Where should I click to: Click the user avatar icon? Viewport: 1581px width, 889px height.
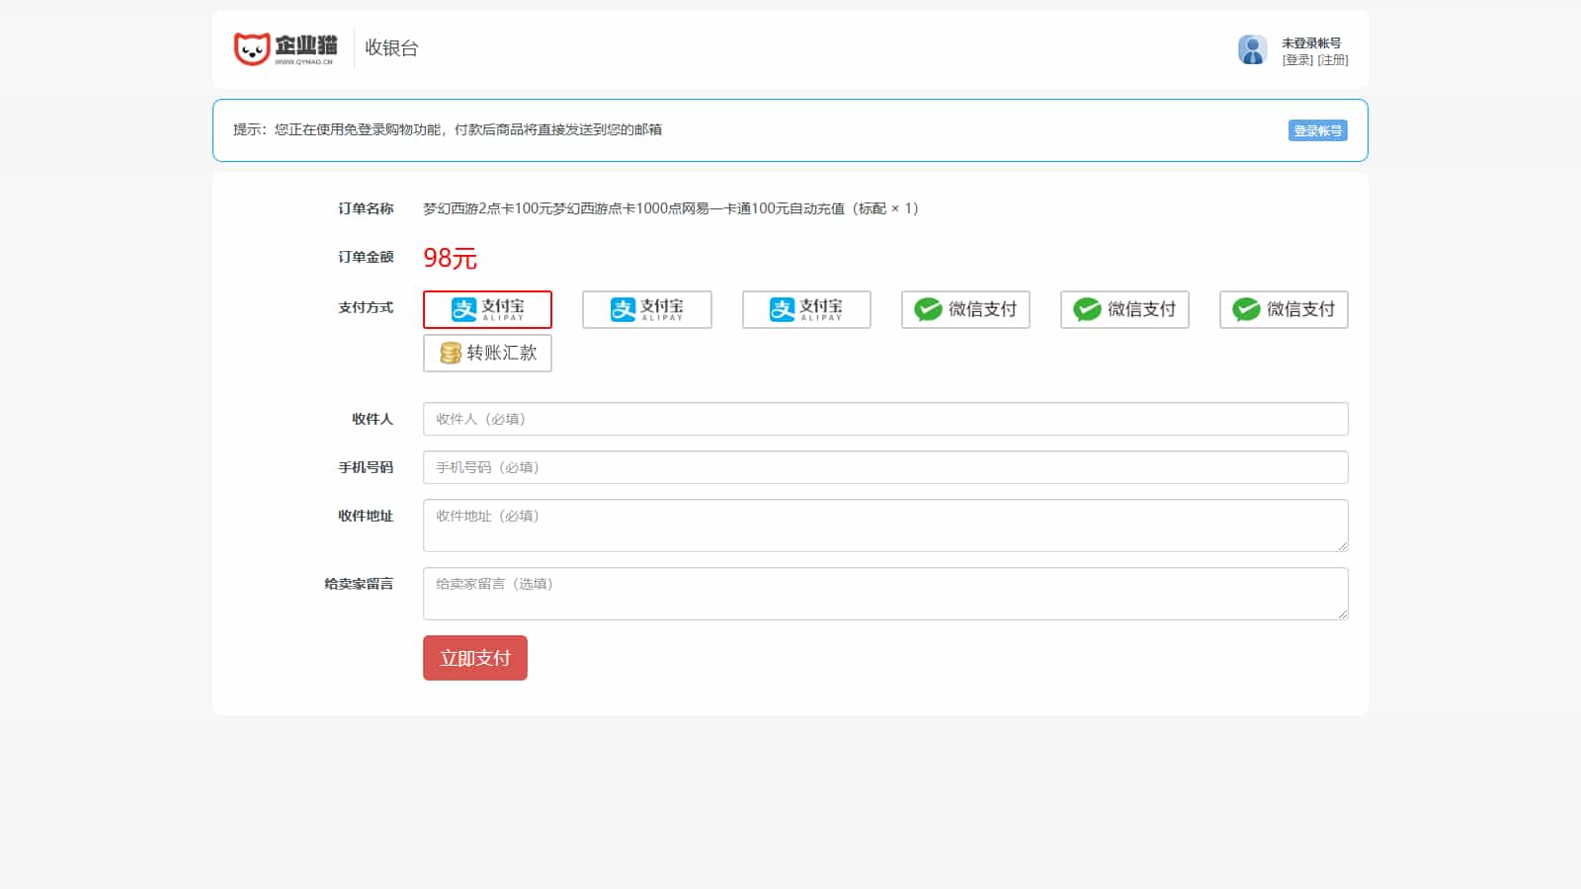coord(1252,49)
